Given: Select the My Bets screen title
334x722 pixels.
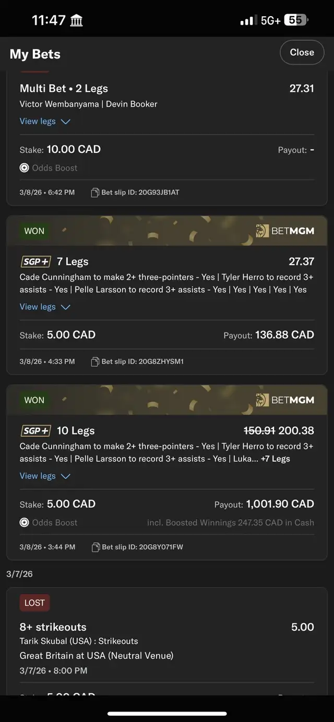Looking at the screenshot, I should click(x=35, y=54).
